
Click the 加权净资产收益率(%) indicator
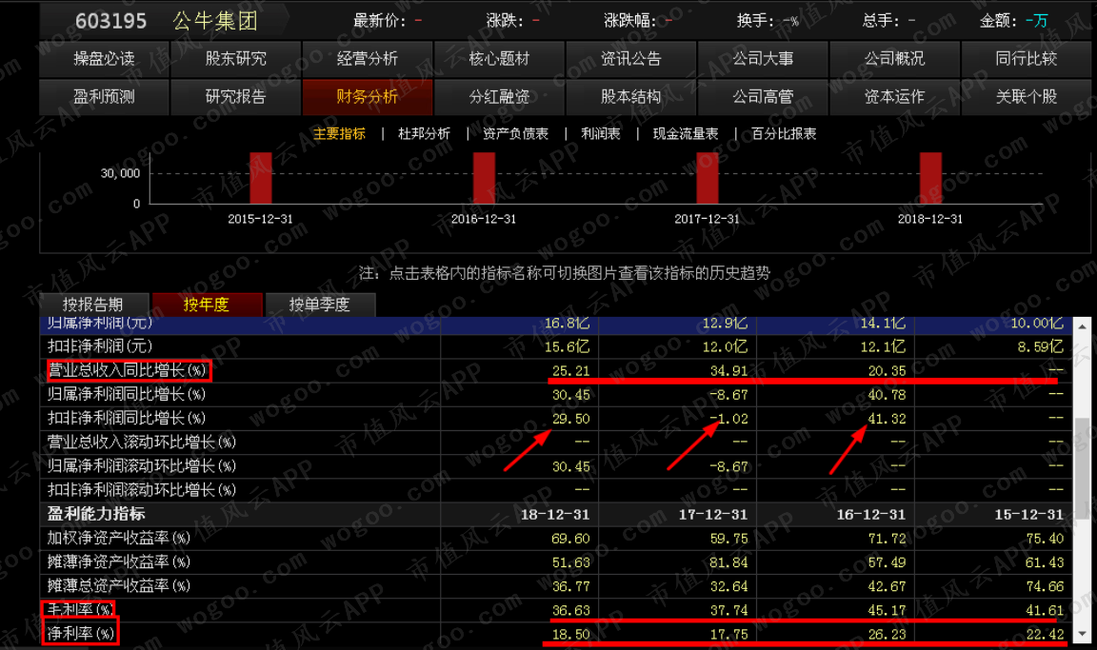(119, 538)
